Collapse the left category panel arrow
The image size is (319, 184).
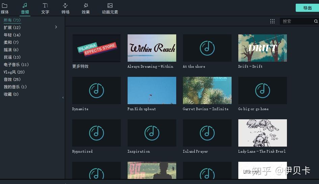click(63, 97)
